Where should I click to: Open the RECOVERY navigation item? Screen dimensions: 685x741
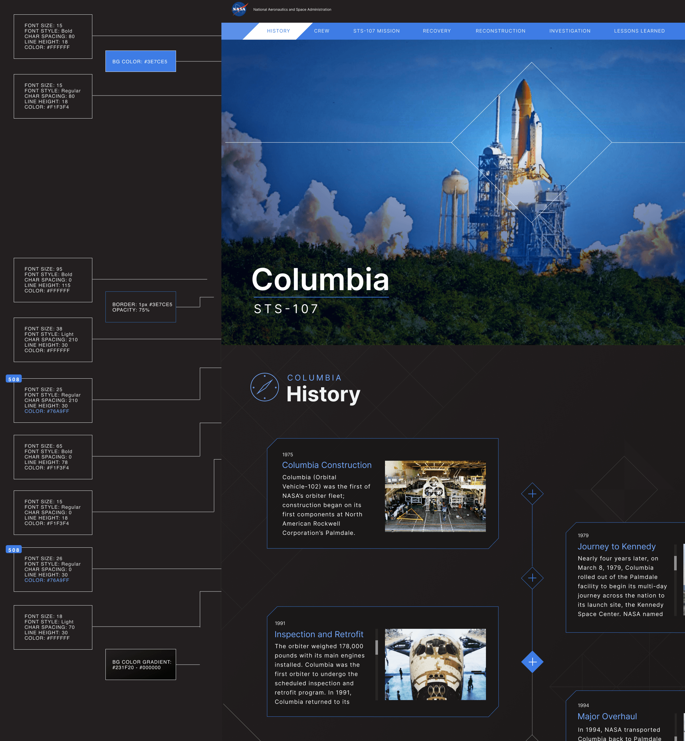(x=437, y=31)
